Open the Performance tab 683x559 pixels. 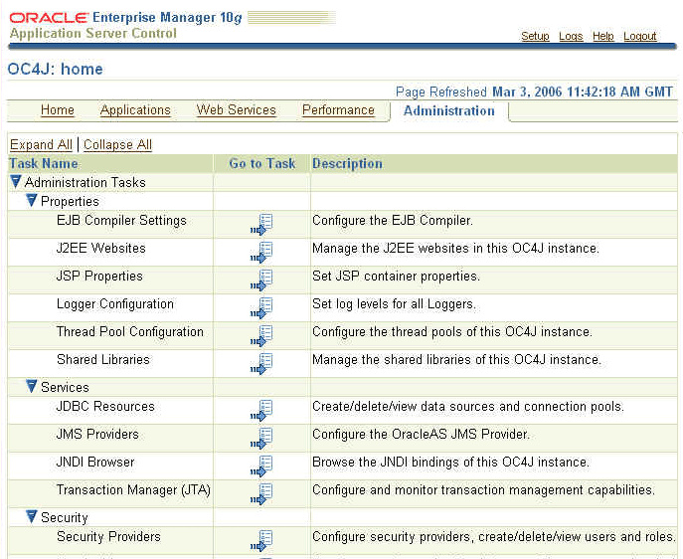pyautogui.click(x=338, y=110)
